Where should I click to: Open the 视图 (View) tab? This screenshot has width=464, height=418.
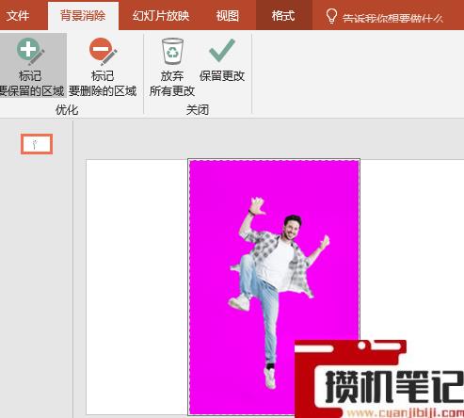228,16
